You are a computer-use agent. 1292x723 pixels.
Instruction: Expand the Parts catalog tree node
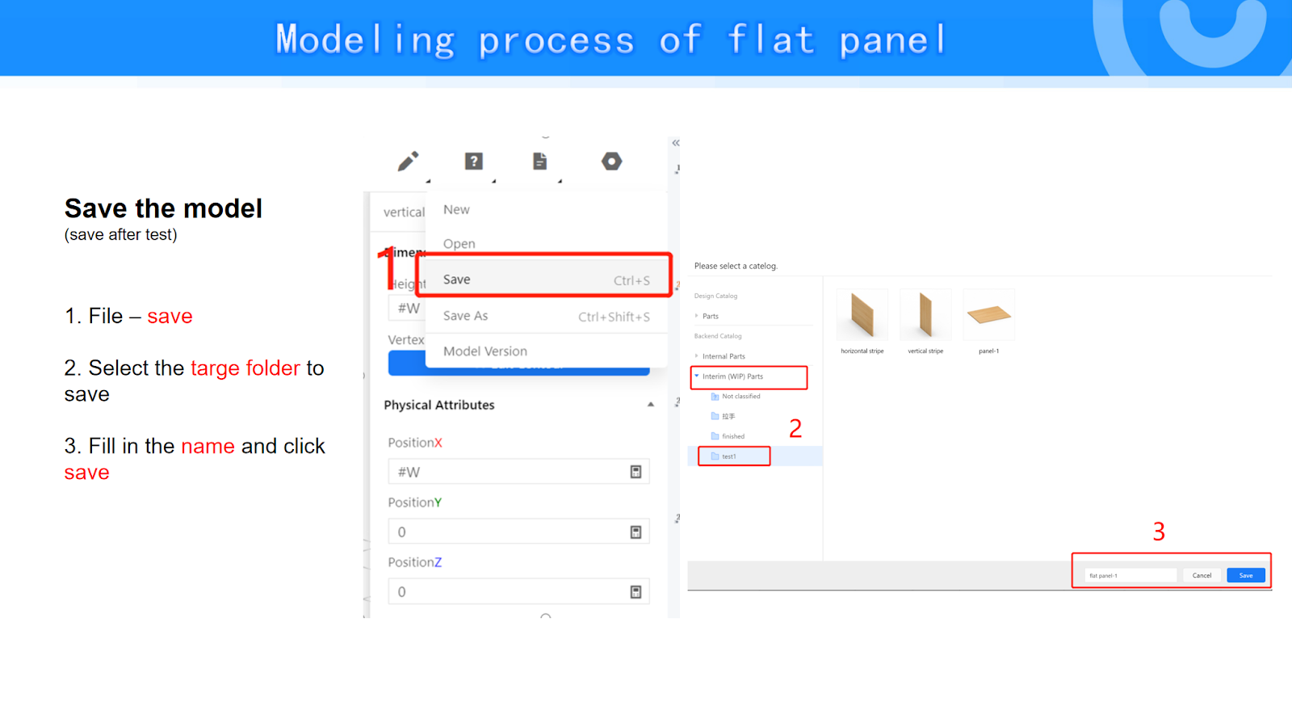point(697,316)
